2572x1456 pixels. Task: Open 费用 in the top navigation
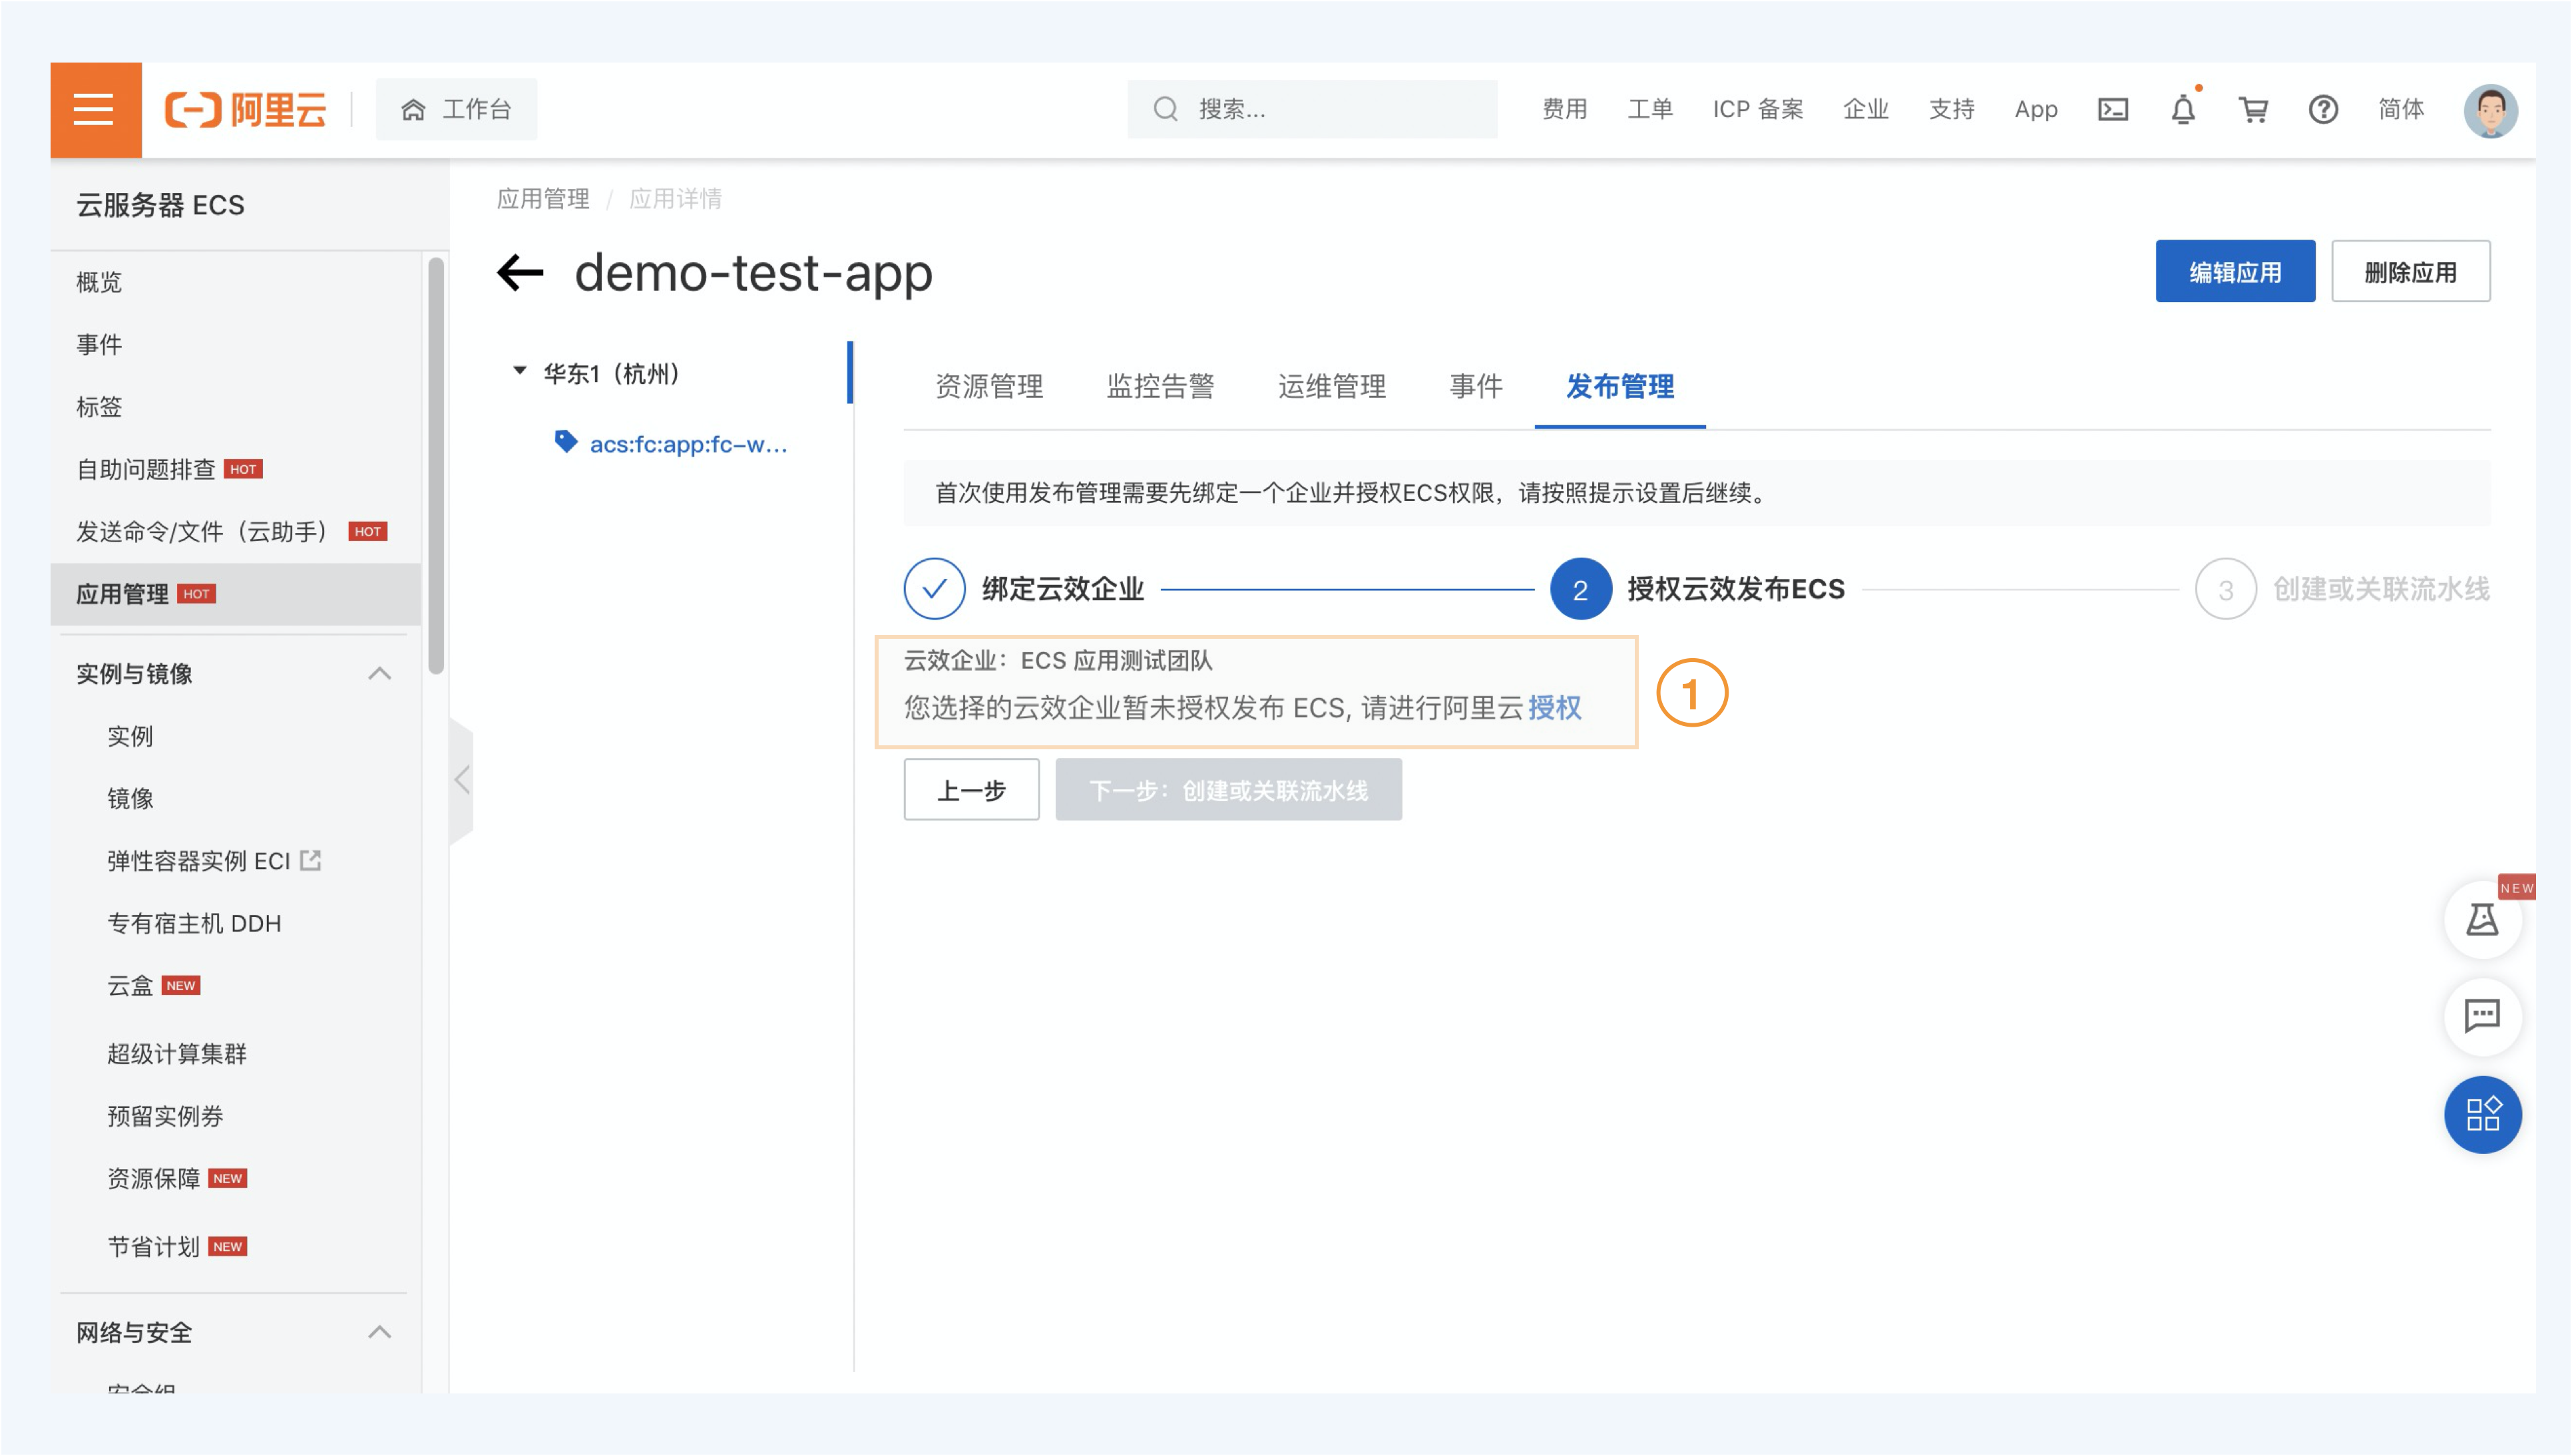(1564, 109)
